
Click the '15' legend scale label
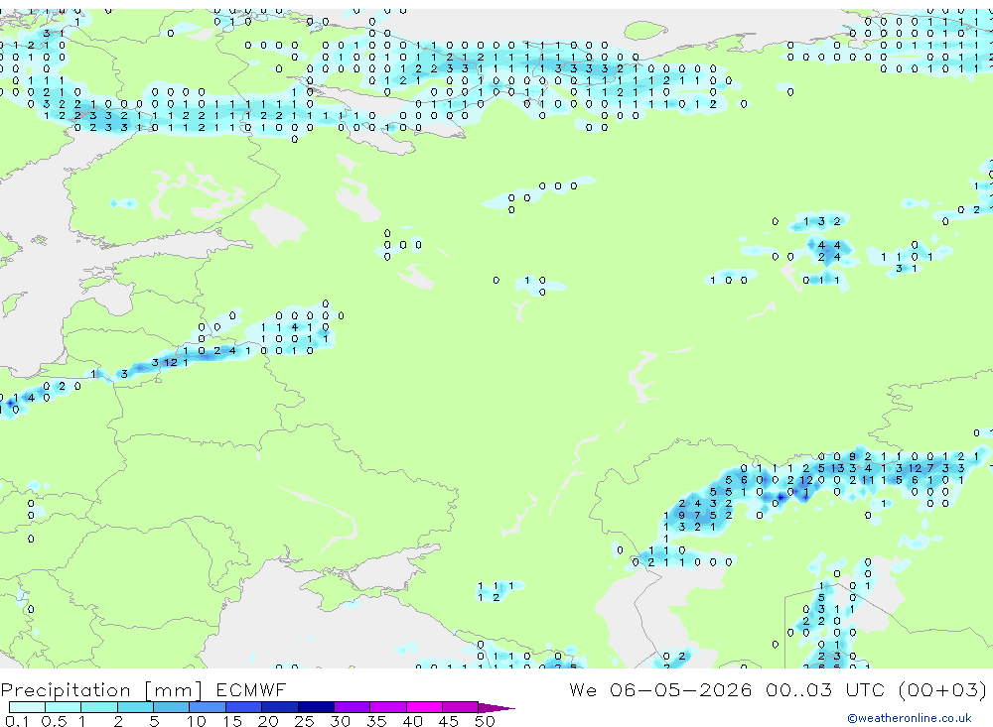click(232, 721)
